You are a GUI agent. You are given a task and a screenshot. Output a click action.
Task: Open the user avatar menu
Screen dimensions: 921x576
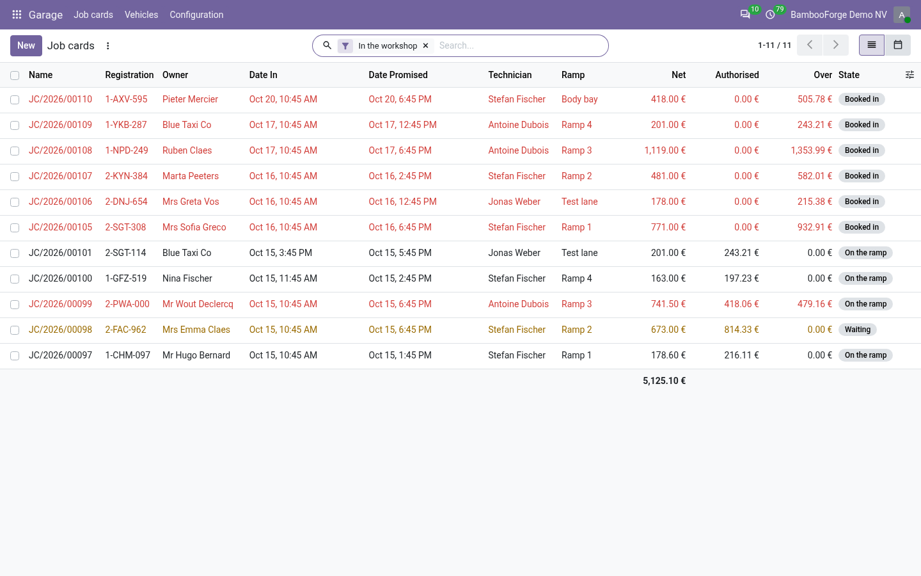coord(902,15)
